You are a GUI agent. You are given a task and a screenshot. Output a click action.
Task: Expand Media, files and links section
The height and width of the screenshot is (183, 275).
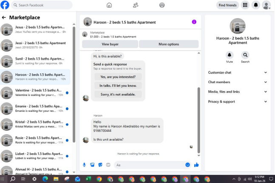(x=238, y=92)
